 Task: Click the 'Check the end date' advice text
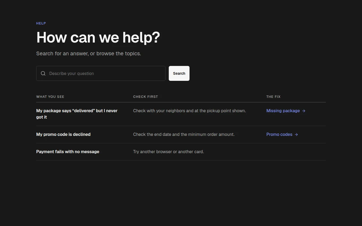(184, 134)
